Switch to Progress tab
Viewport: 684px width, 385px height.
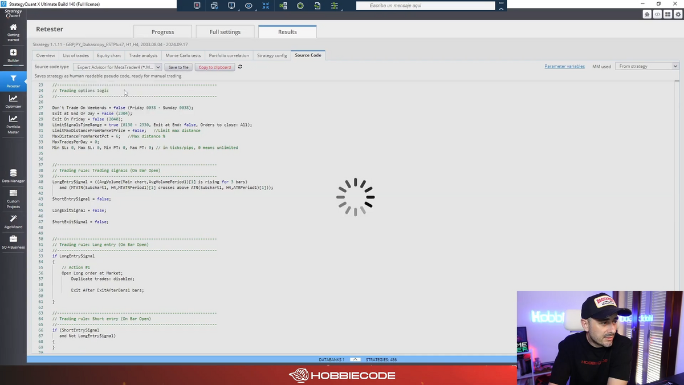(x=162, y=32)
